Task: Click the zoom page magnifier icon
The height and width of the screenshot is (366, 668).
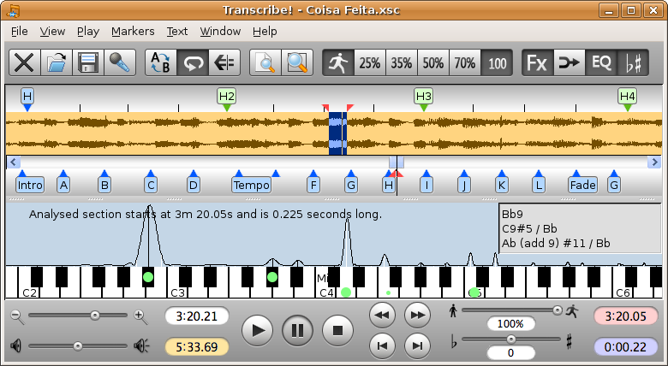Action: tap(265, 63)
